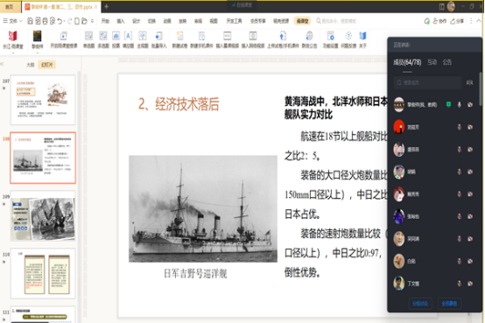Screen dimensions: 485x323
Task: Click the undo arrow icon
Action: coord(60,21)
